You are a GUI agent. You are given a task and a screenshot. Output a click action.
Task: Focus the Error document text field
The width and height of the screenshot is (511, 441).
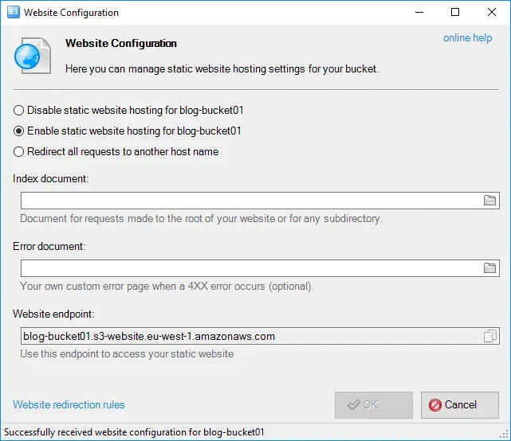click(x=247, y=268)
